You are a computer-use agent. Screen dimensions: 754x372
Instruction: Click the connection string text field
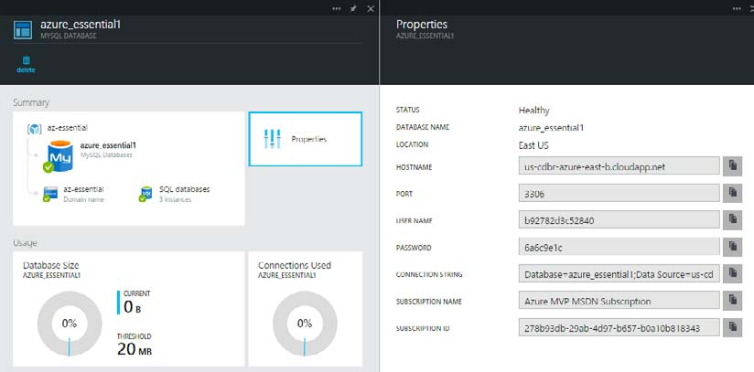click(617, 273)
